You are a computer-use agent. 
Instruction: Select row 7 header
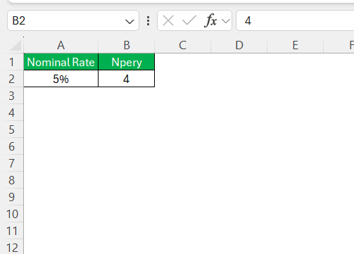(12, 163)
